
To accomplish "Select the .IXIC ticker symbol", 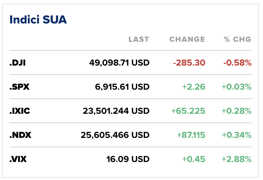I will (20, 111).
